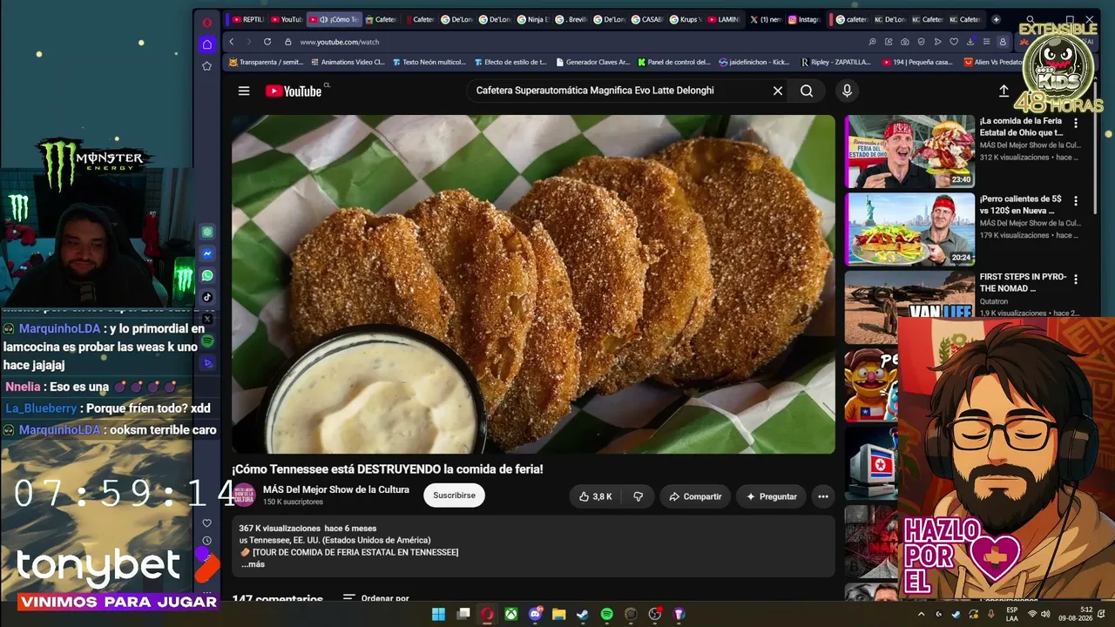This screenshot has height=627, width=1115.
Task: Open X in the Opera sidebar
Action: click(207, 319)
